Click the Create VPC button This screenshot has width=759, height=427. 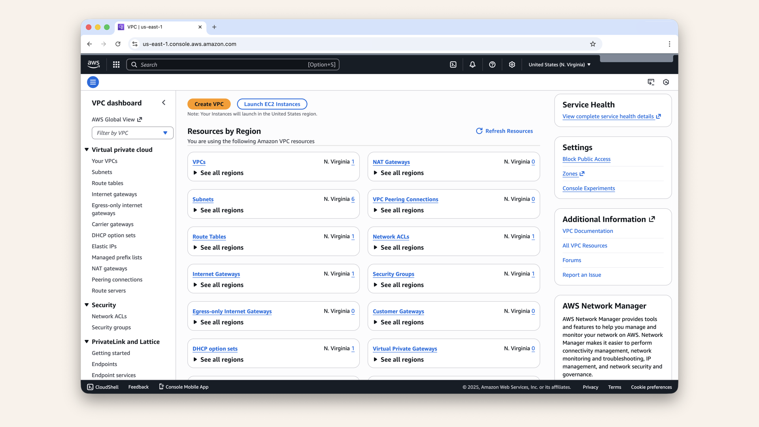click(x=209, y=104)
